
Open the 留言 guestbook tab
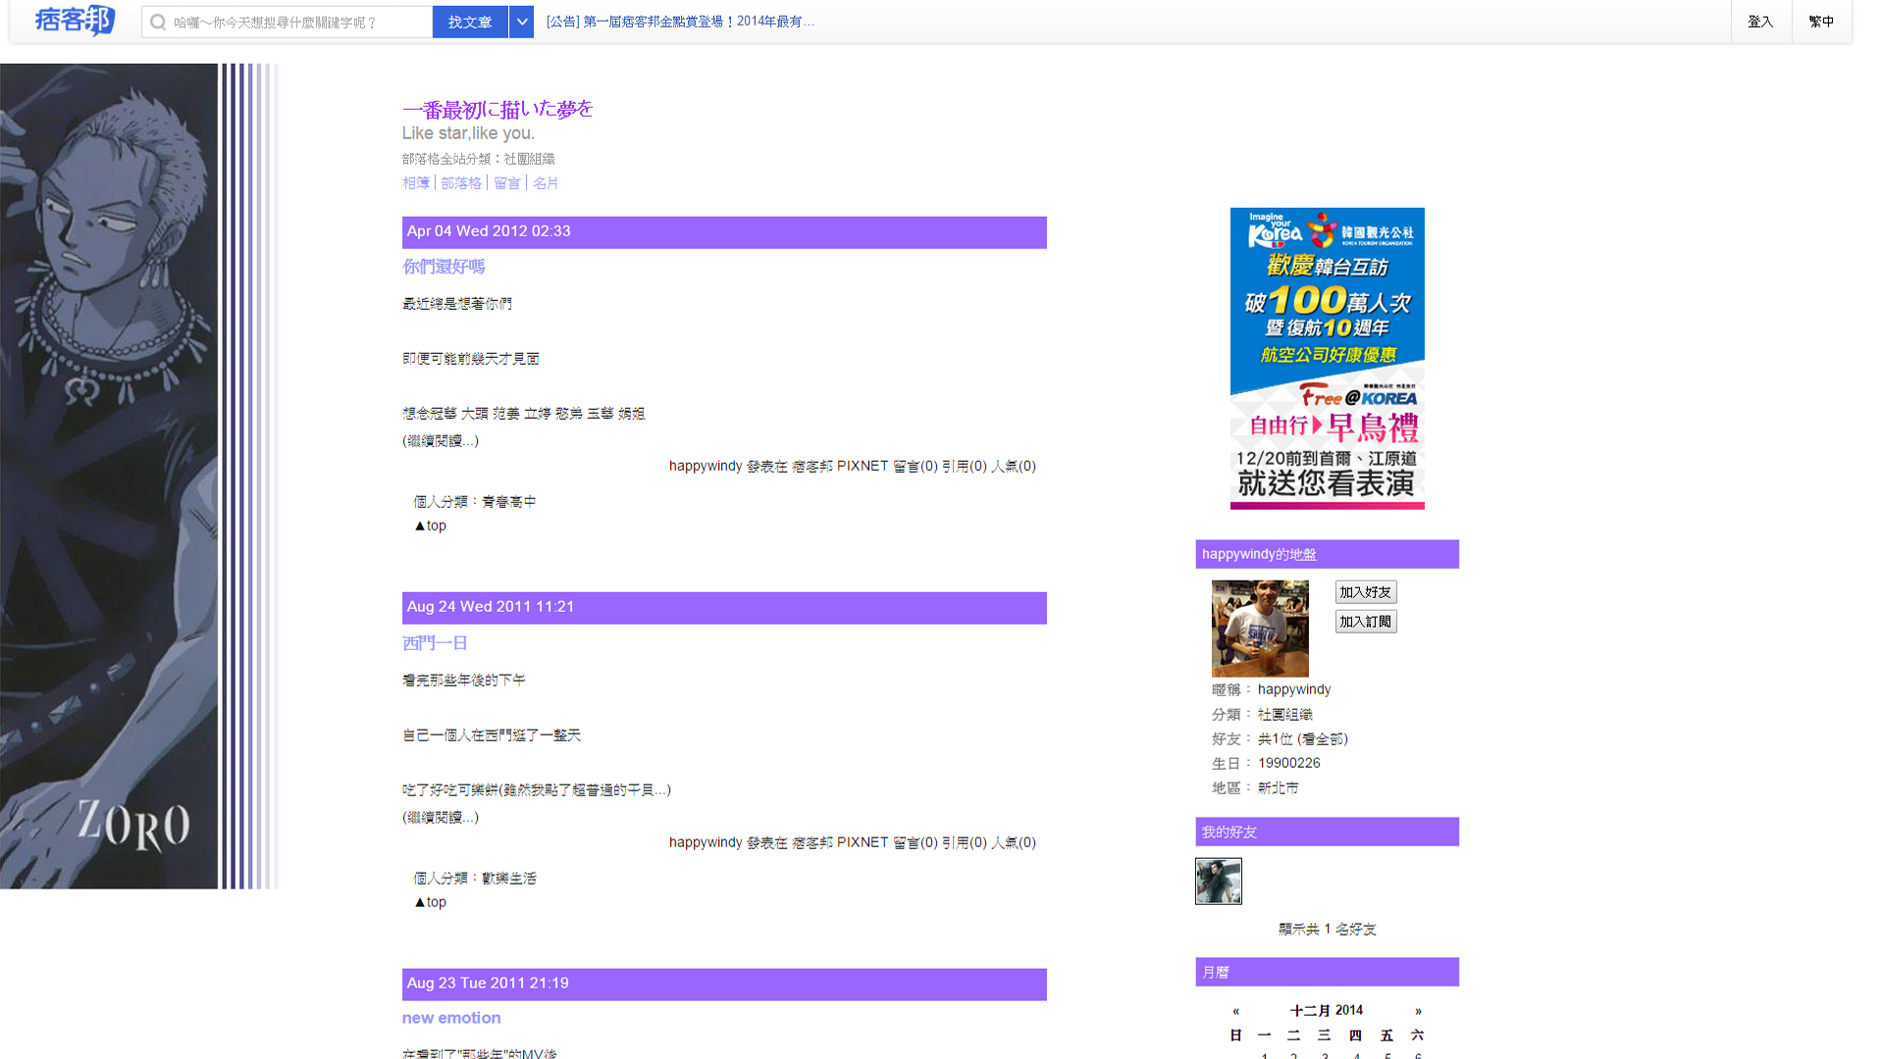tap(507, 183)
